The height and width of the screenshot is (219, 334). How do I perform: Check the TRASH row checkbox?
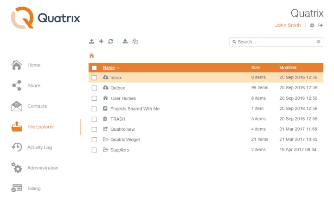pos(94,119)
